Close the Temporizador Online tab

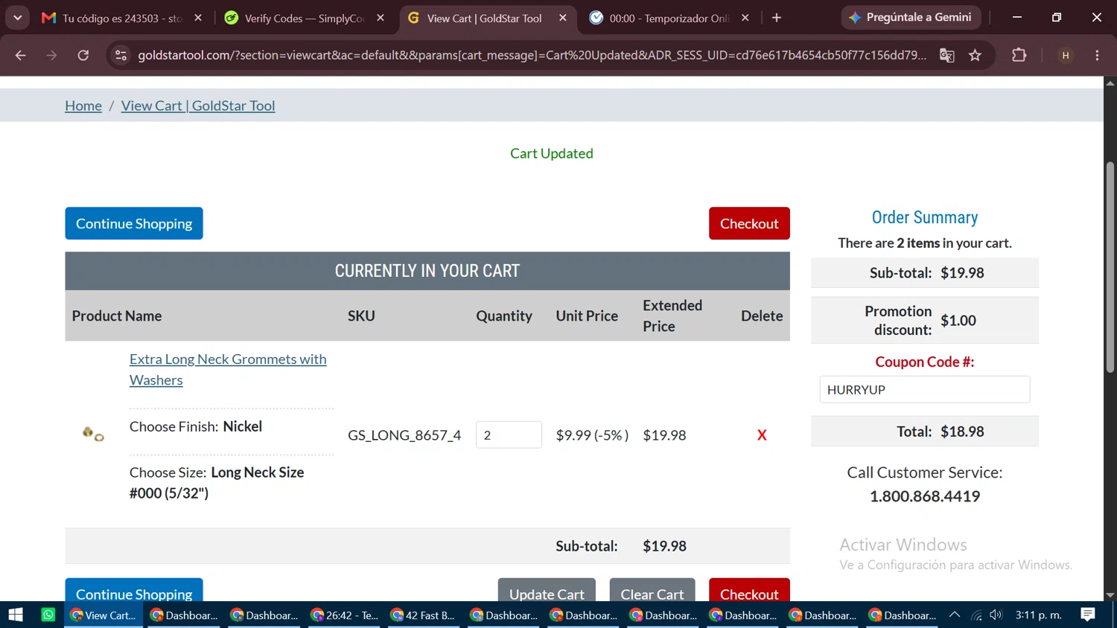click(x=745, y=18)
